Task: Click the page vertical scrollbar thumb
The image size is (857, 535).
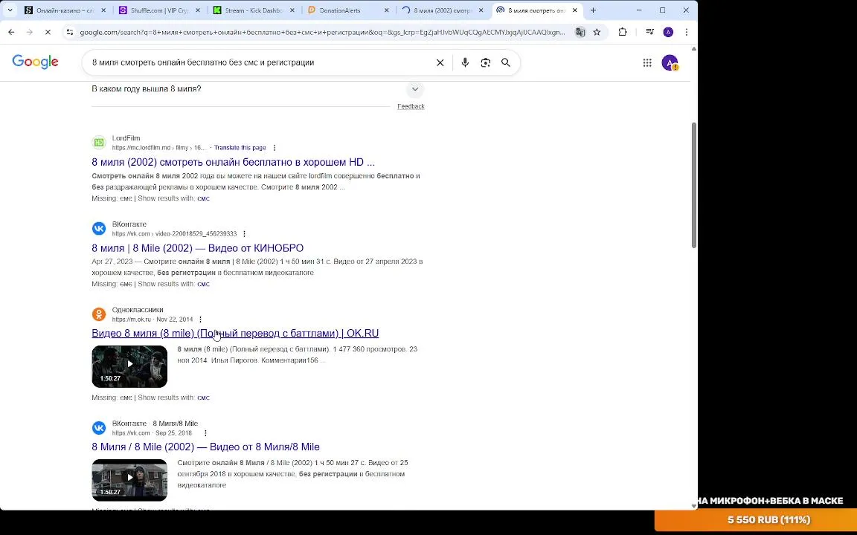Action: [694, 186]
